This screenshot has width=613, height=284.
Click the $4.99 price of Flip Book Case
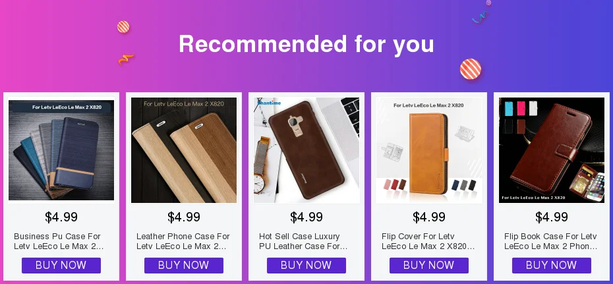pyautogui.click(x=552, y=217)
